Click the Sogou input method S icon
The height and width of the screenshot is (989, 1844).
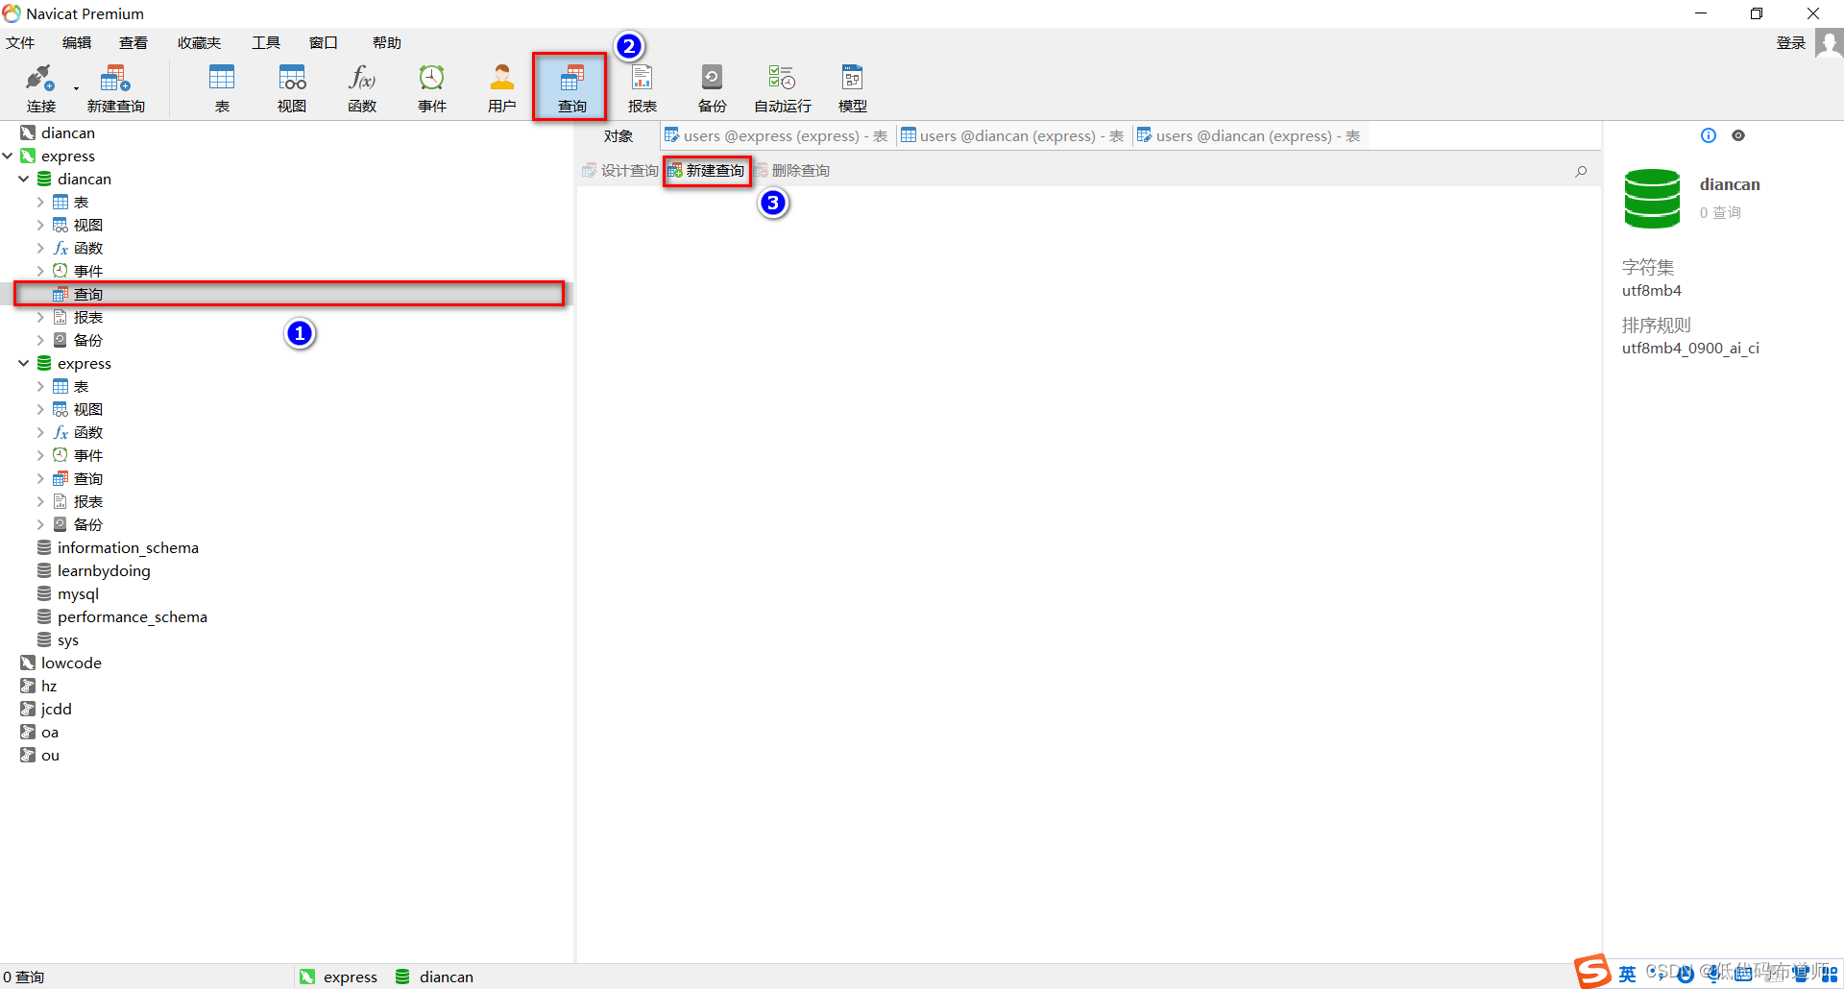pos(1592,972)
